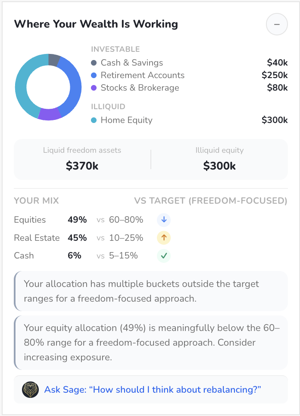The height and width of the screenshot is (416, 300).
Task: Select the orange up arrow beside Real Estate
Action: 164,238
